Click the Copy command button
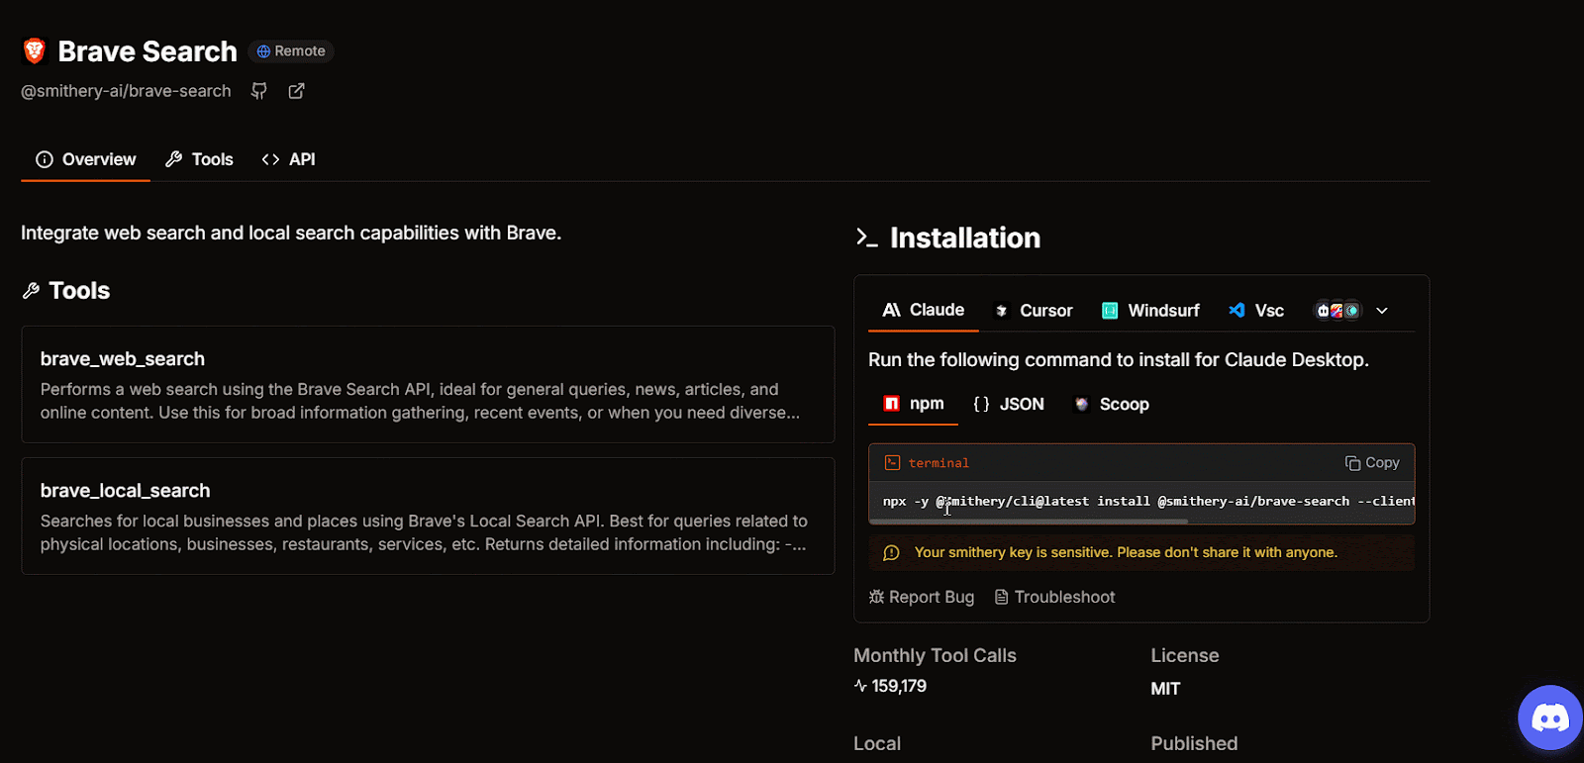 tap(1372, 462)
